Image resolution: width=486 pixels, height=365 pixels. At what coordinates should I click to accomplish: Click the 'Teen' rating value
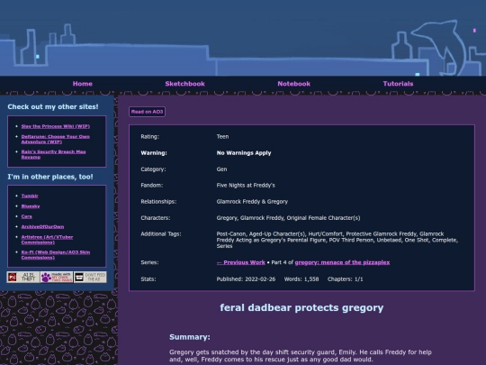click(222, 137)
